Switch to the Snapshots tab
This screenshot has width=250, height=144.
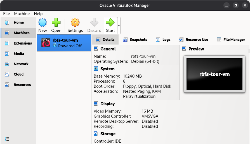pyautogui.click(x=135, y=40)
